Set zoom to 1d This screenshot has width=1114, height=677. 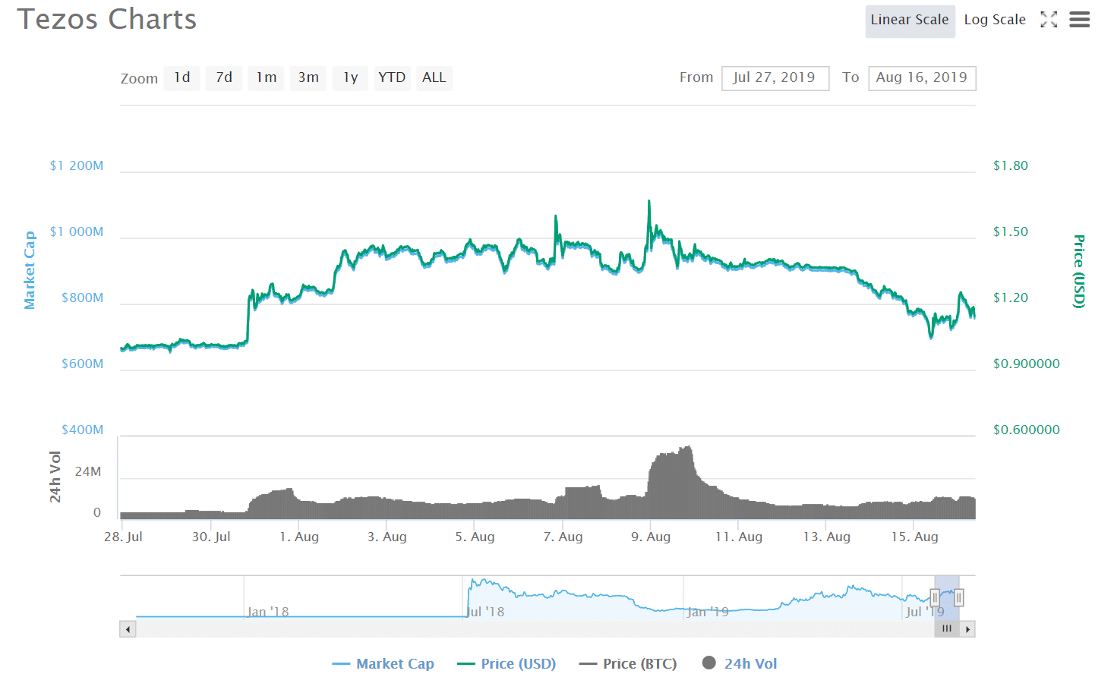point(181,77)
